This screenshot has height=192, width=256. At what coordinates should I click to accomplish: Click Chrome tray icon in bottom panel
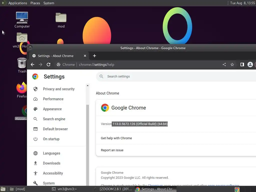[237, 189]
